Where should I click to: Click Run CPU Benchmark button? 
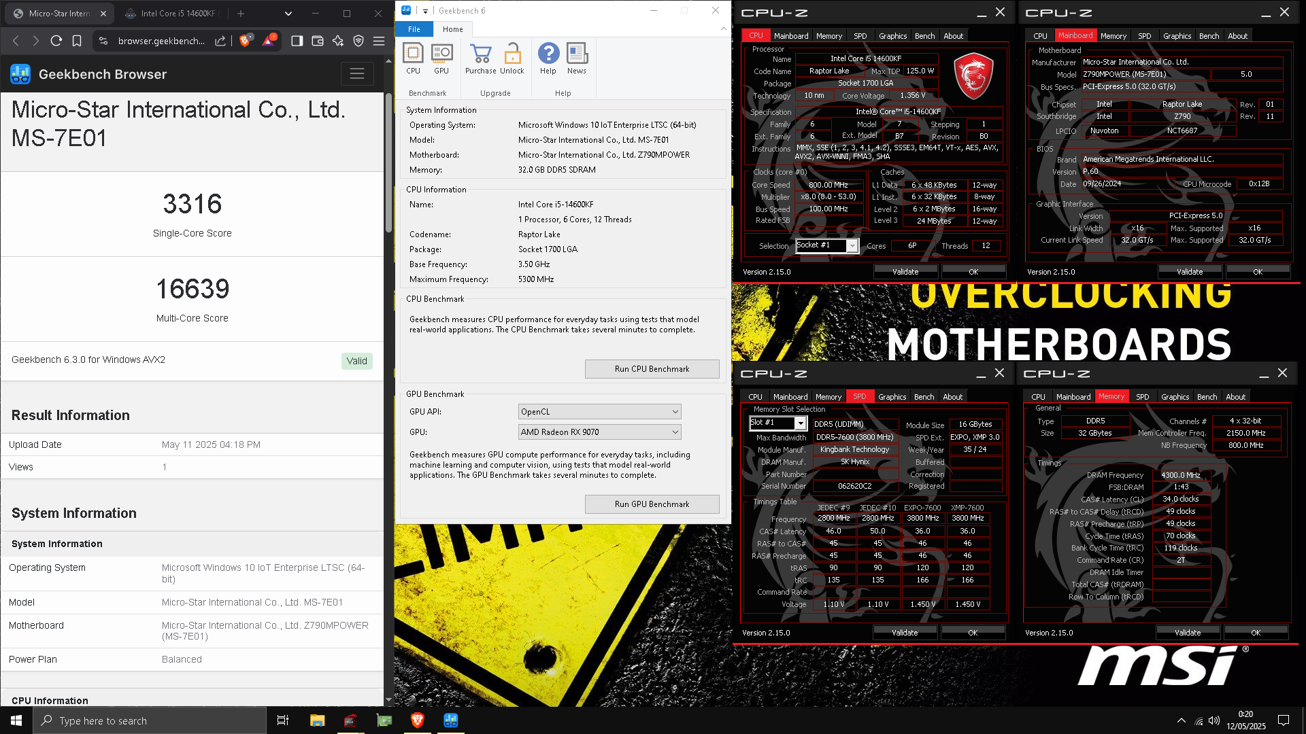652,369
